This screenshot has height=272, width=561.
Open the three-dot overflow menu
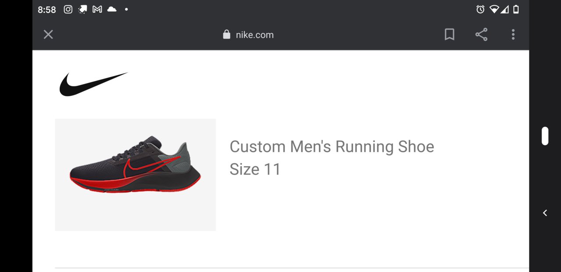click(513, 35)
